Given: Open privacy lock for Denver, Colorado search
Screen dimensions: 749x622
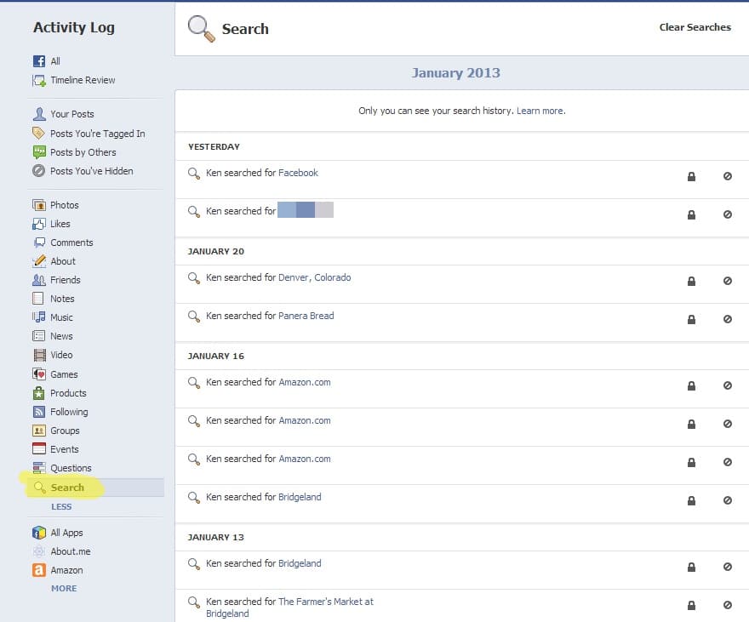Looking at the screenshot, I should point(691,281).
